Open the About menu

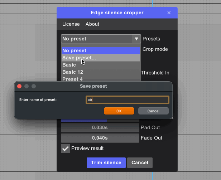coord(92,24)
